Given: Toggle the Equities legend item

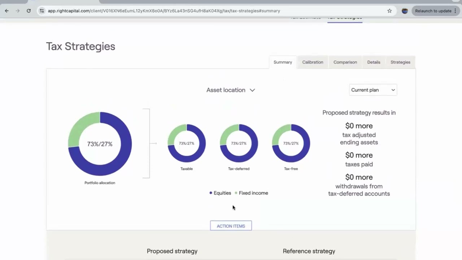Looking at the screenshot, I should click(x=220, y=193).
